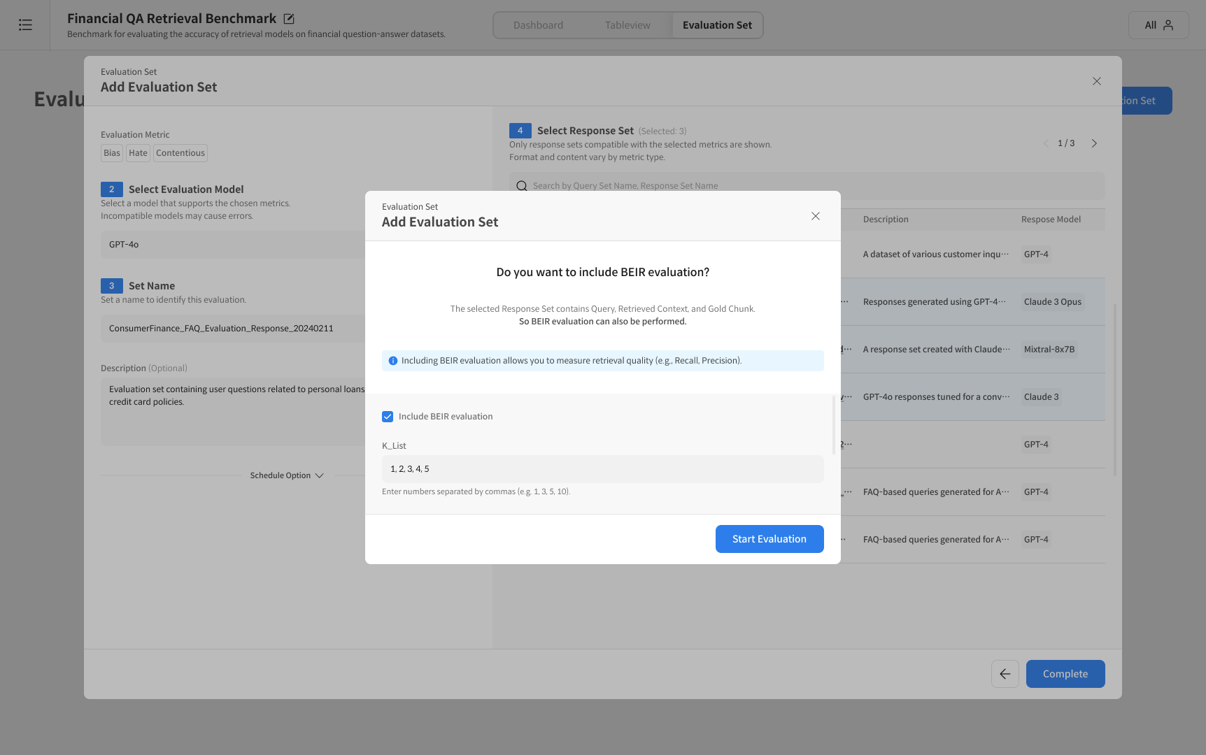Switch to the Dashboard tab

coord(538,25)
